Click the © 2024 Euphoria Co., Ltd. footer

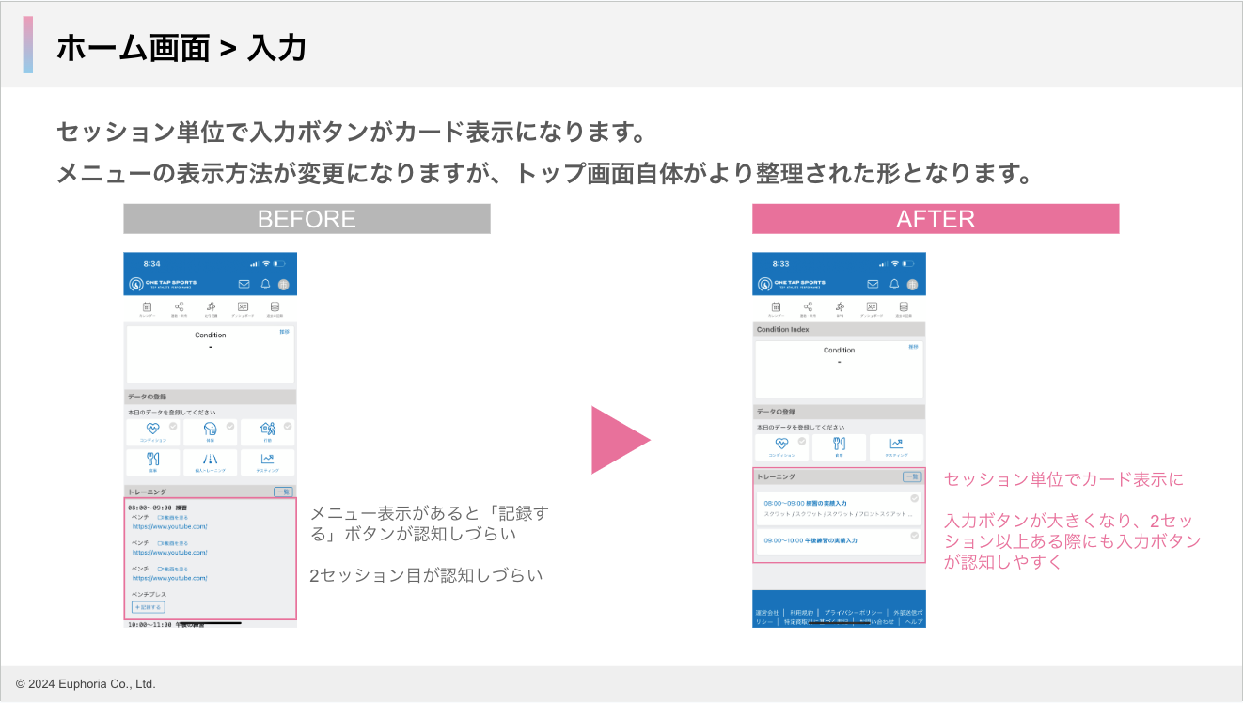(86, 684)
